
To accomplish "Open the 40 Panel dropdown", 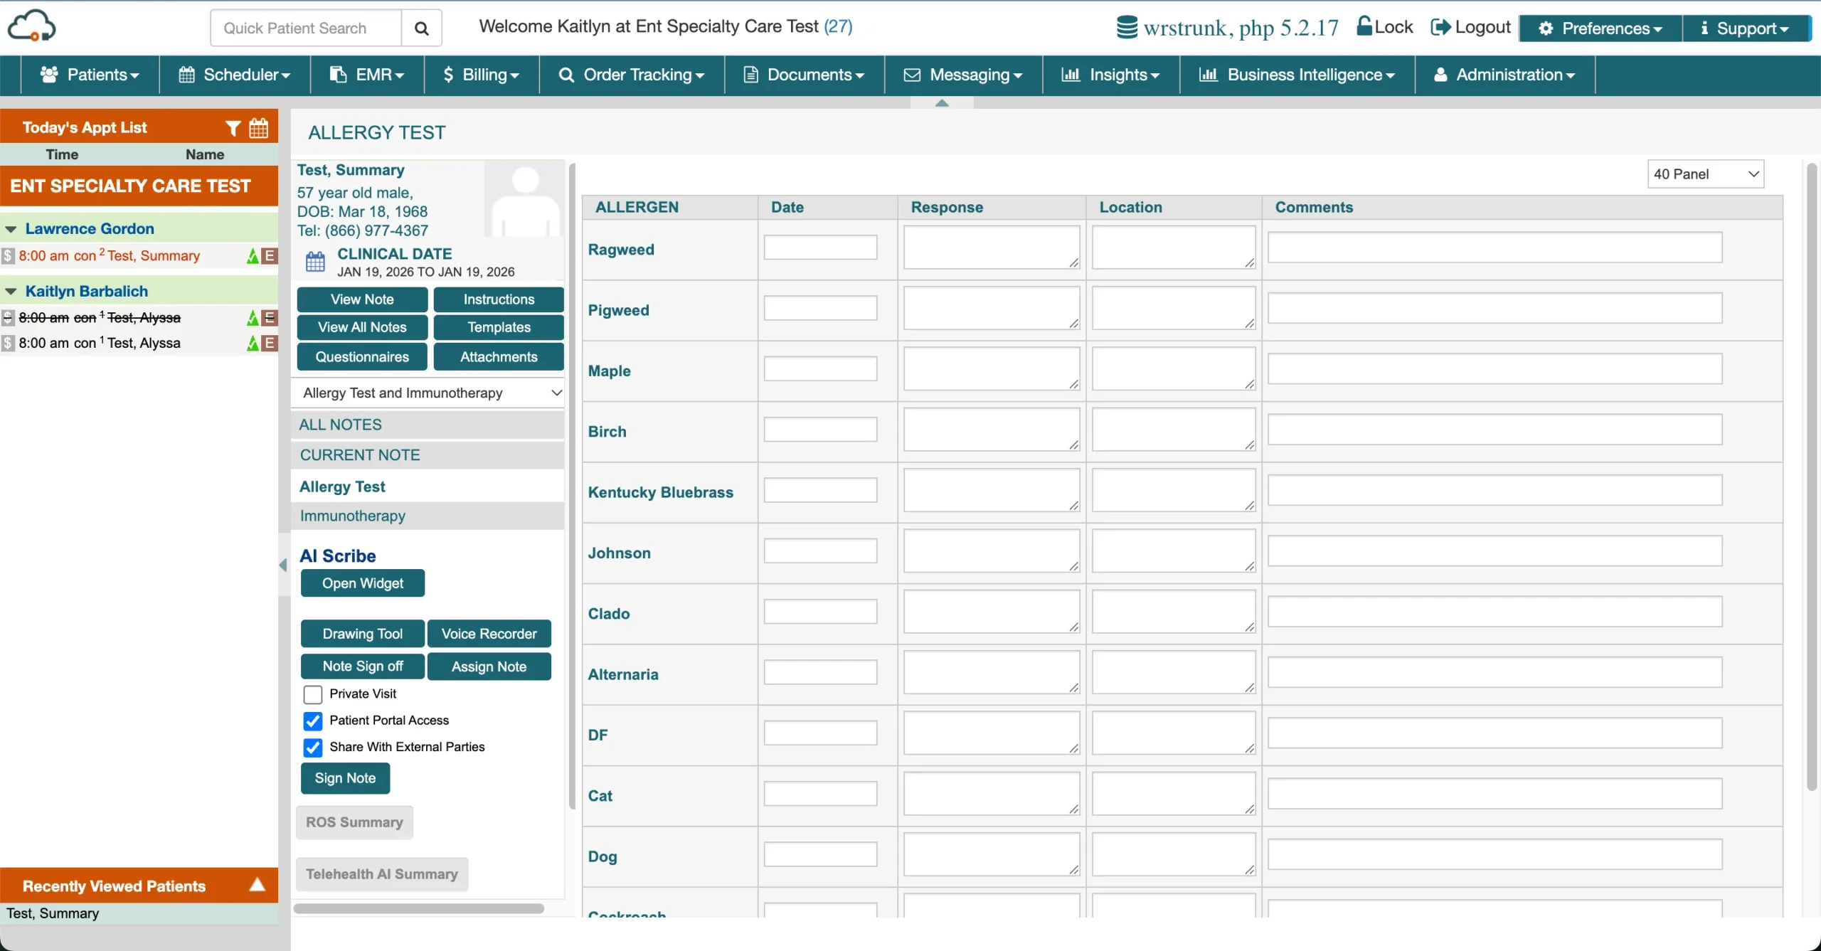I will point(1706,173).
